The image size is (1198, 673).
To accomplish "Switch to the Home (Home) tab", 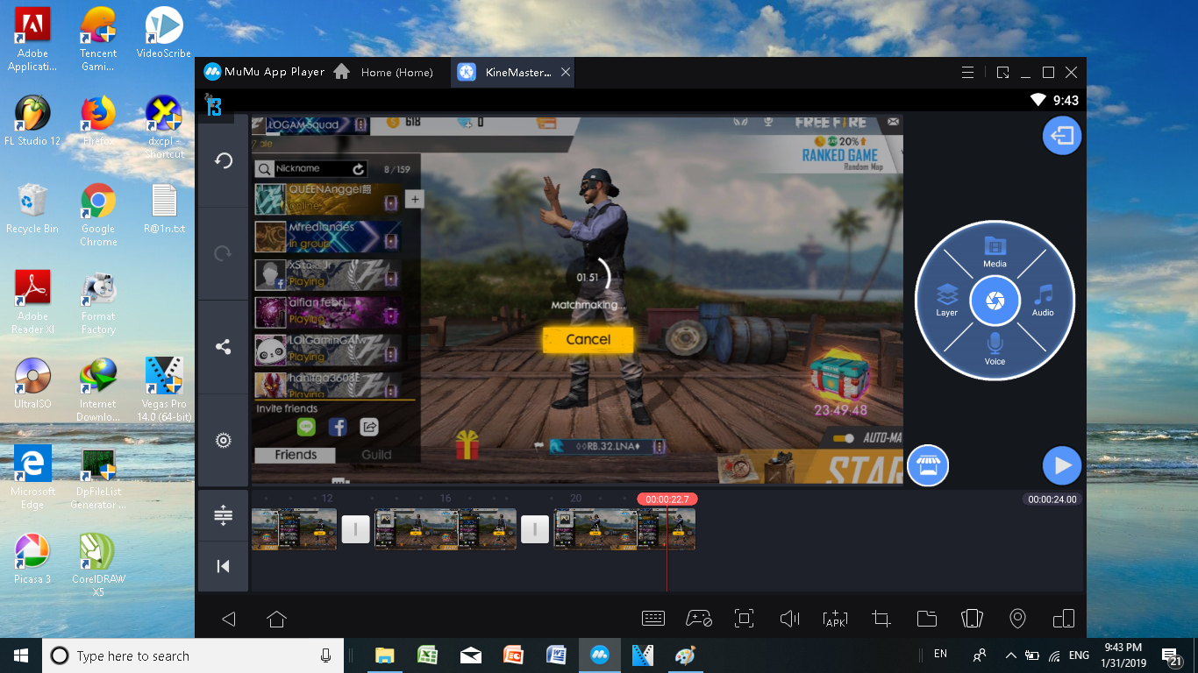I will [x=383, y=72].
